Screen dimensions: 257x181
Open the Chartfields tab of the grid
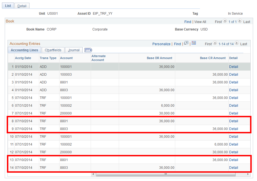click(53, 50)
